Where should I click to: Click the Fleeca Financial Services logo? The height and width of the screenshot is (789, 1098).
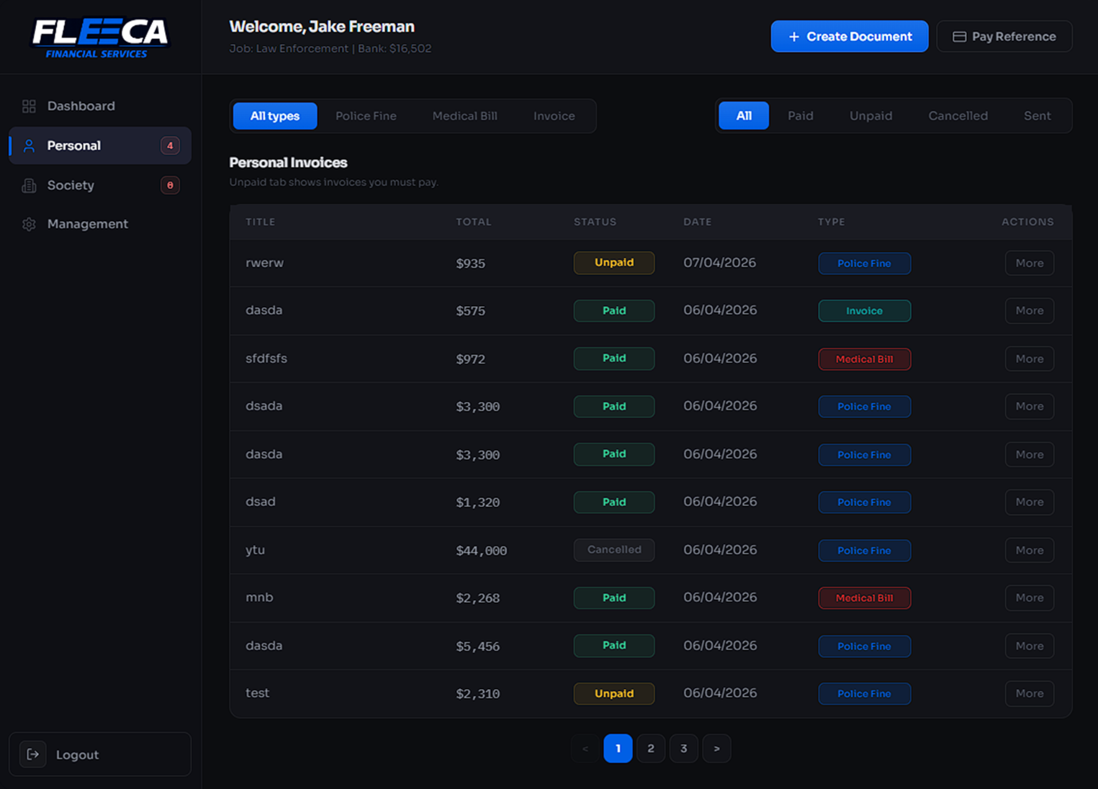tap(99, 37)
